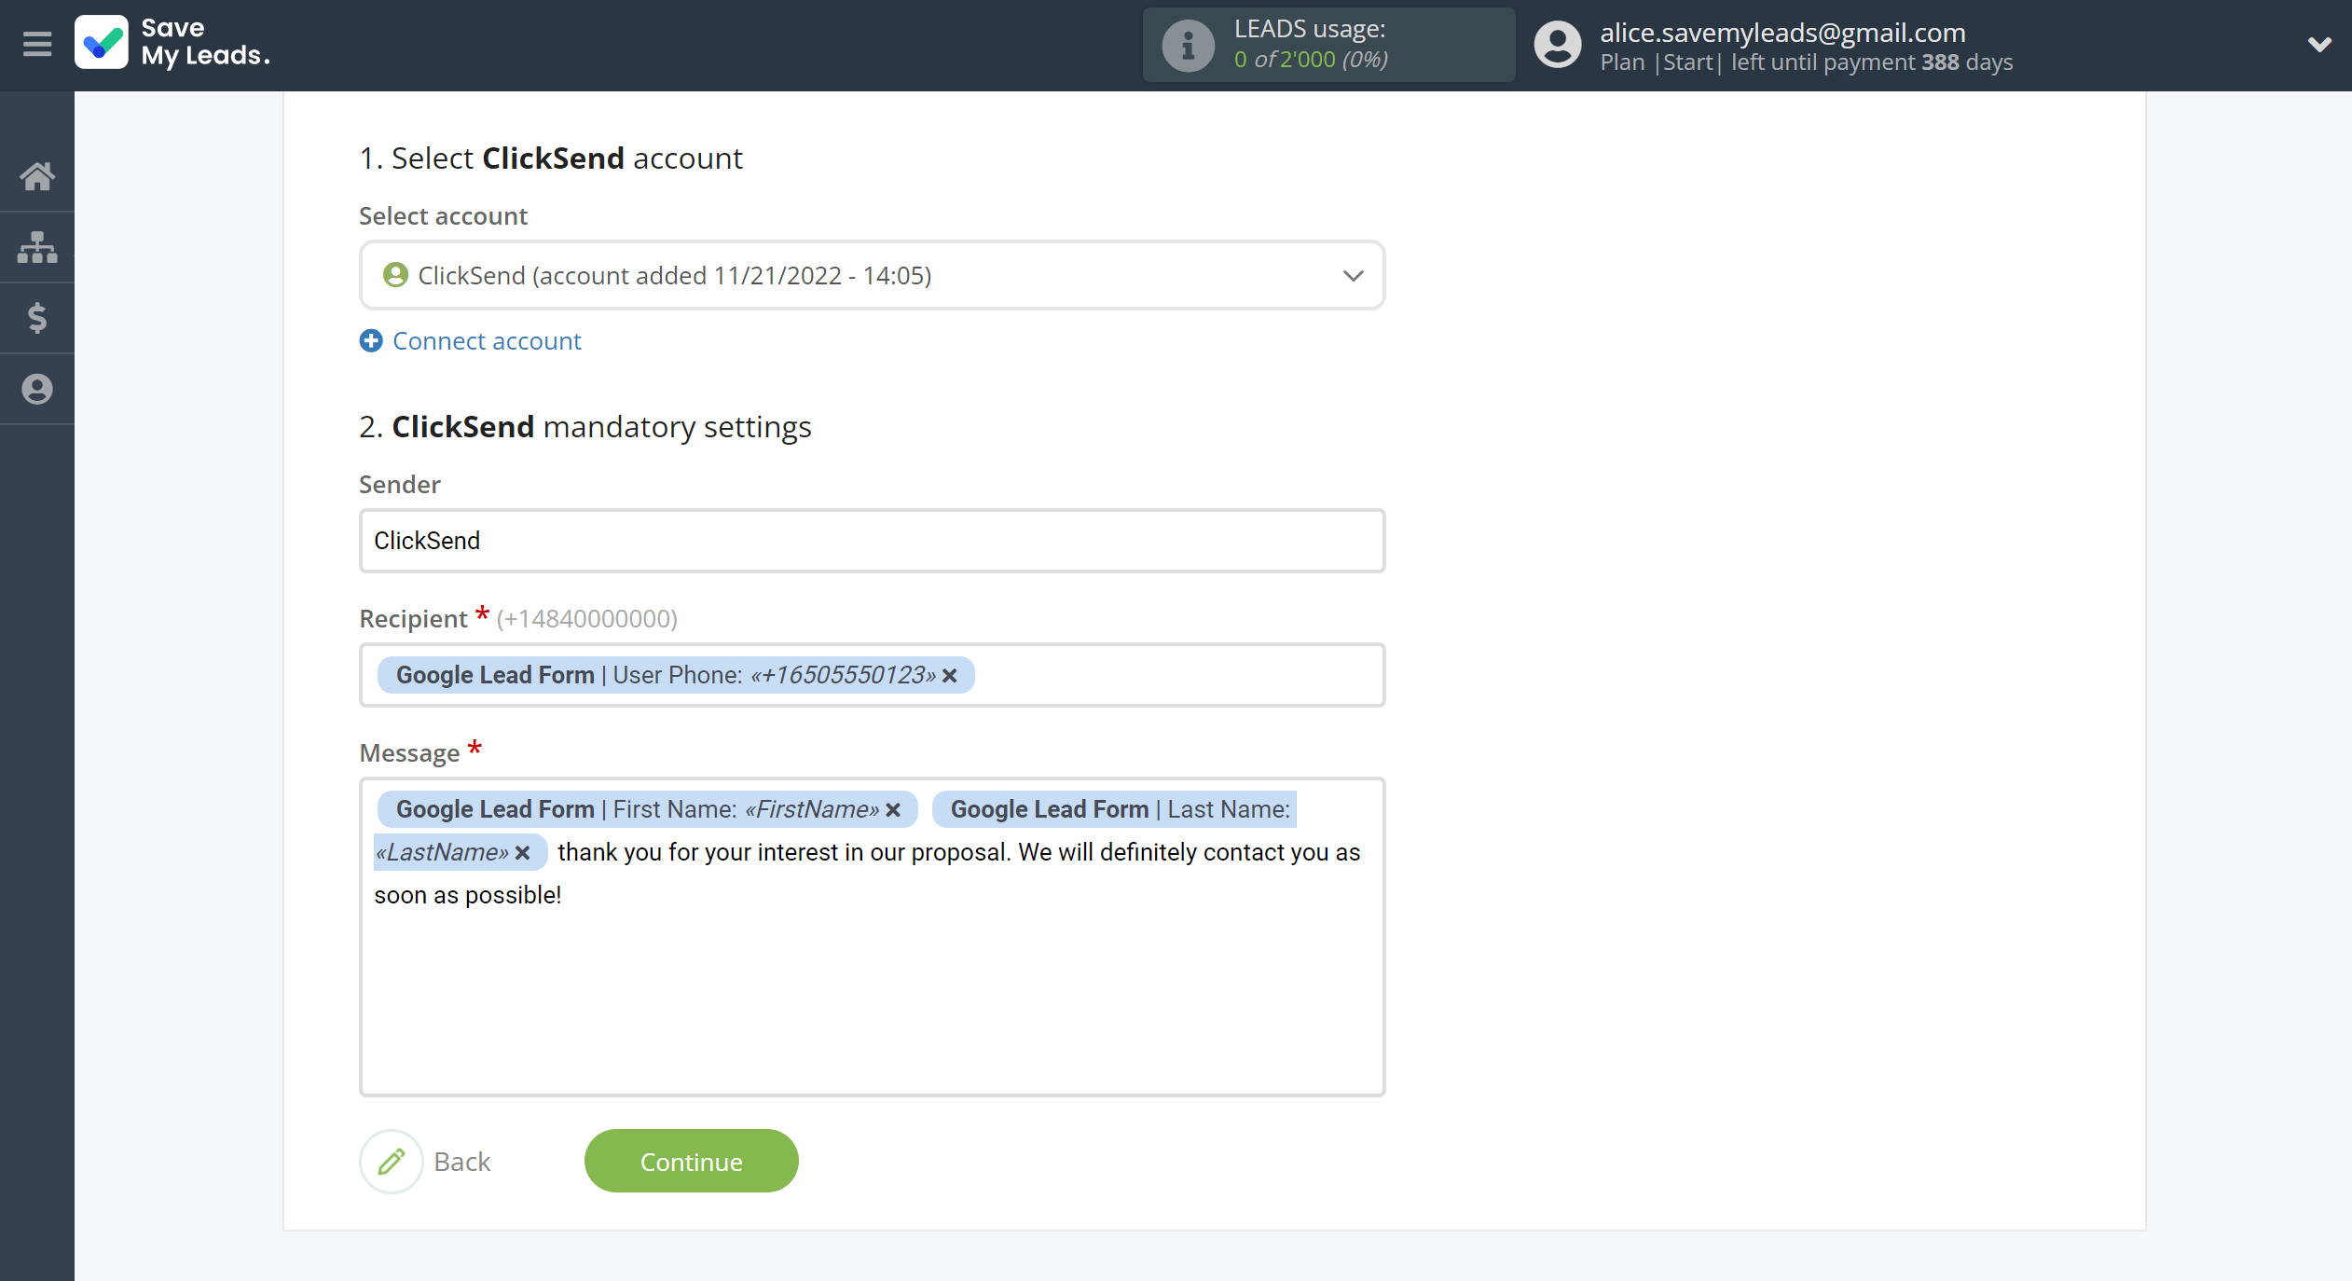Remove the First Name tag
The height and width of the screenshot is (1281, 2352).
893,810
